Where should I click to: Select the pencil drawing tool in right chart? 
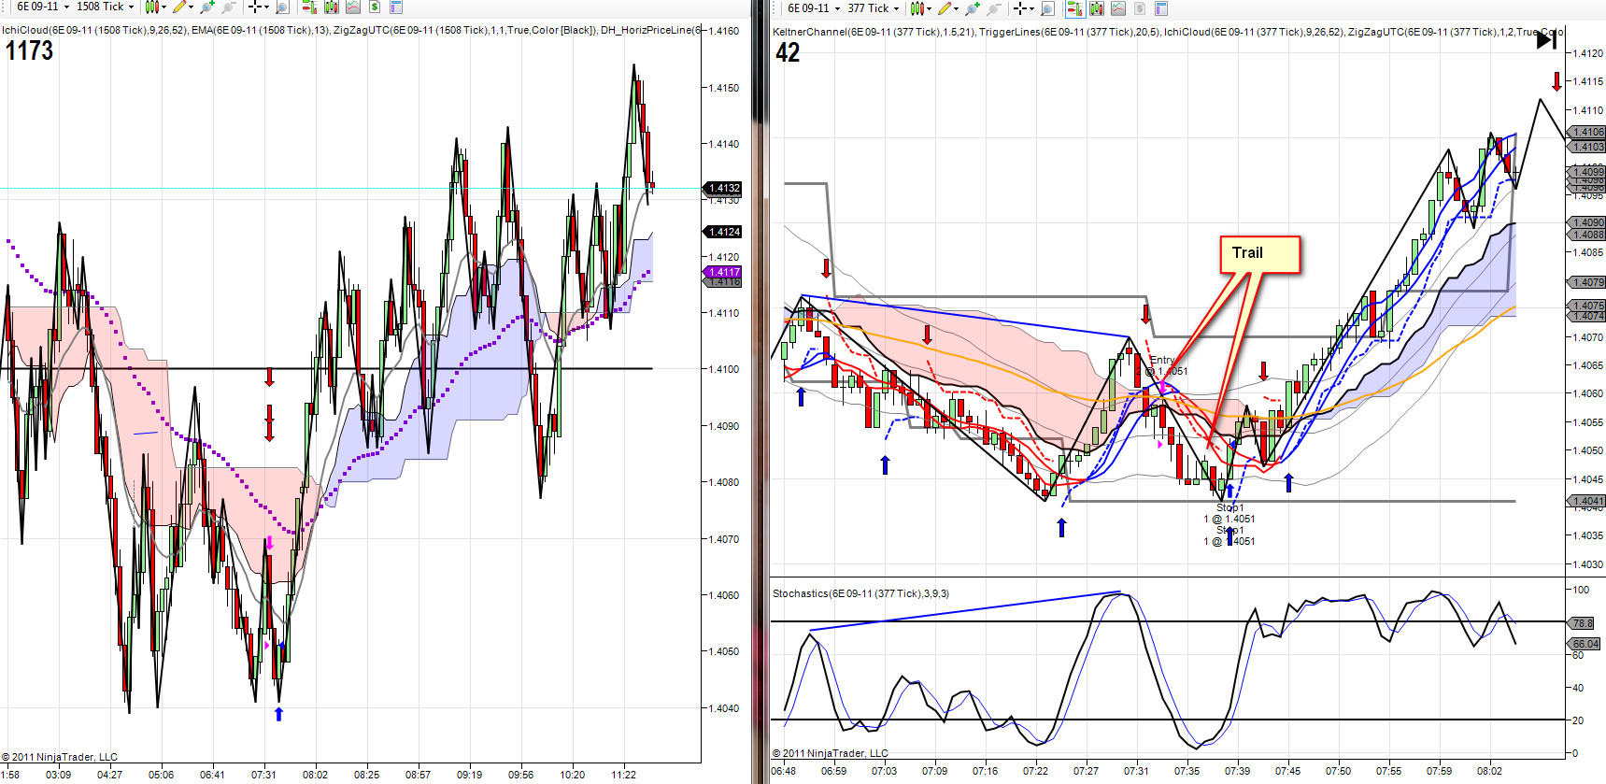tap(945, 8)
